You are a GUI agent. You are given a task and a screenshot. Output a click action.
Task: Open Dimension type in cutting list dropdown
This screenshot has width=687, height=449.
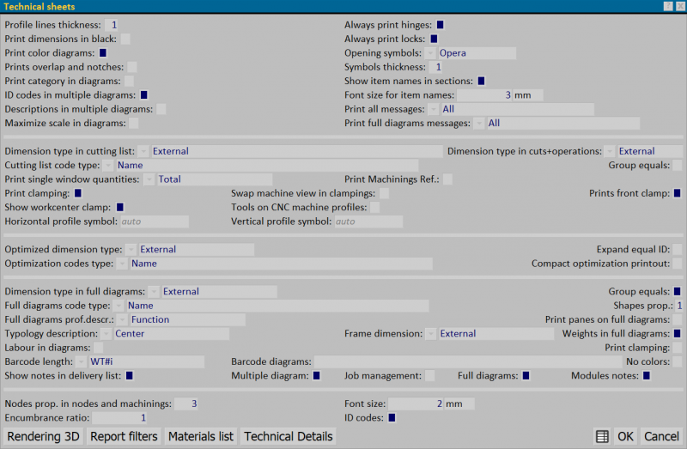pos(143,151)
